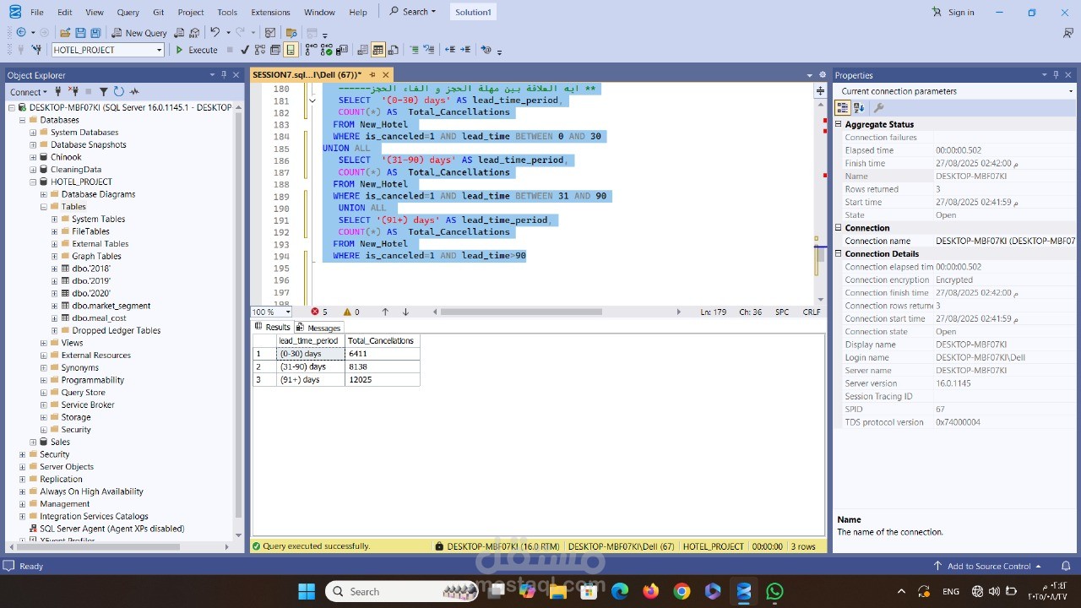Open Activity Monitor pulse icon
Viewport: 1081px width, 608px height.
[x=134, y=91]
